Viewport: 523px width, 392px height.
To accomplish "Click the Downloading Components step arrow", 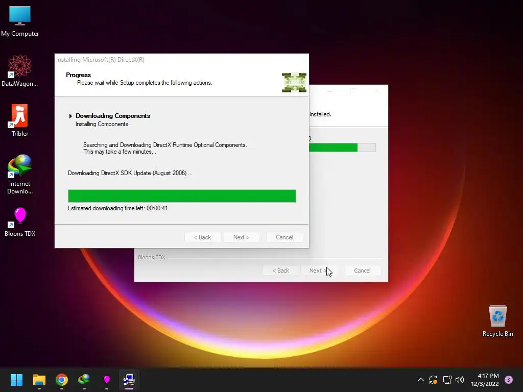I will 70,116.
